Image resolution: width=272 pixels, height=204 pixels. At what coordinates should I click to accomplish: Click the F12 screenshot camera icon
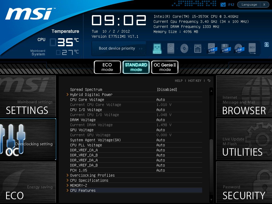[x=223, y=5]
